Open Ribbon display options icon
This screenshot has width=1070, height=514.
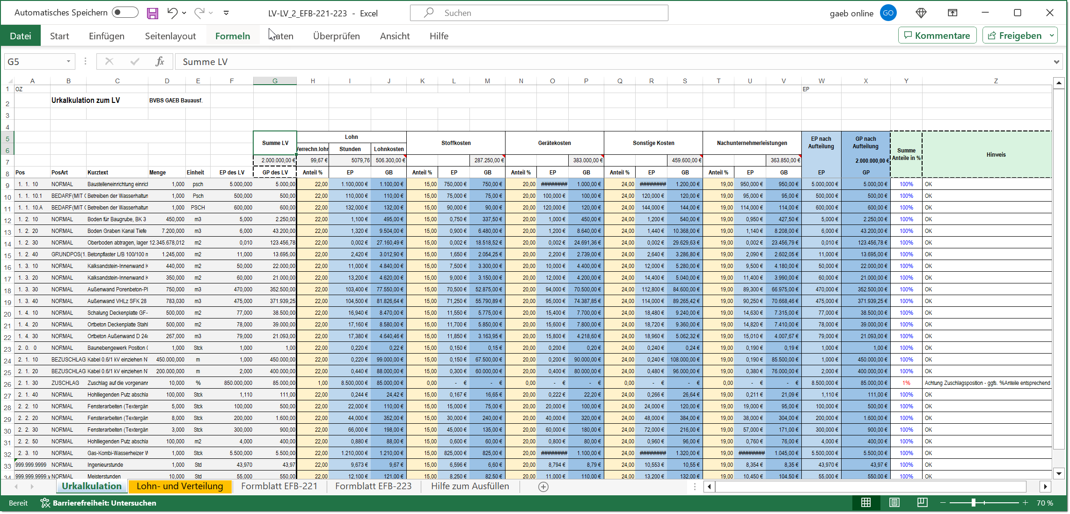[x=953, y=13]
